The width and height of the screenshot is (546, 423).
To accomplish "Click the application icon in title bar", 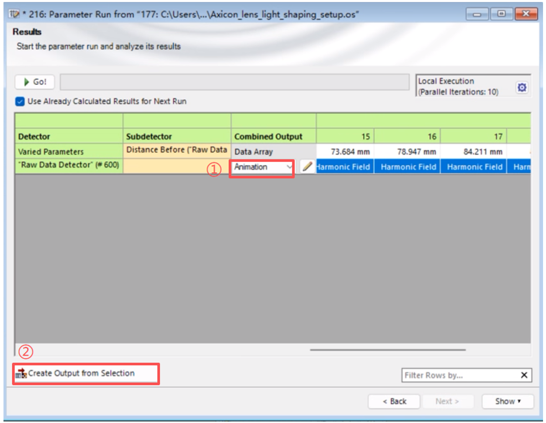I will [14, 14].
